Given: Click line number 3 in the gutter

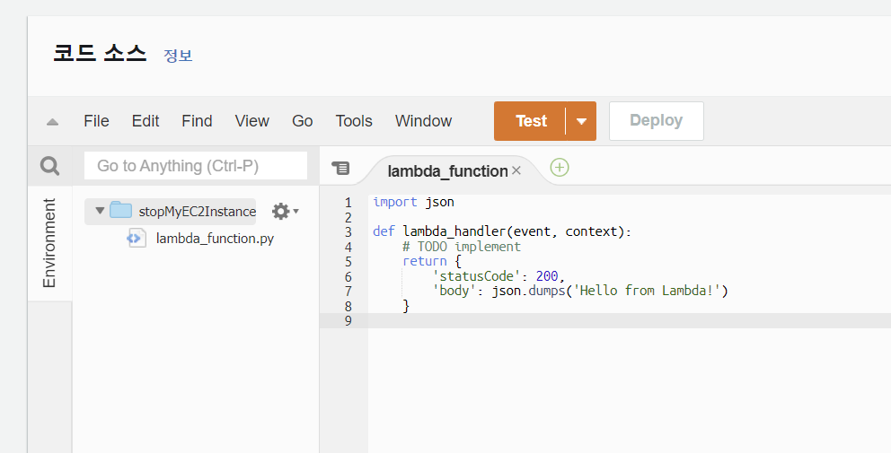Looking at the screenshot, I should 348,232.
